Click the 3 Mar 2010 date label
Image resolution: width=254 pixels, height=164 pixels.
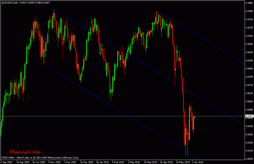134,162
